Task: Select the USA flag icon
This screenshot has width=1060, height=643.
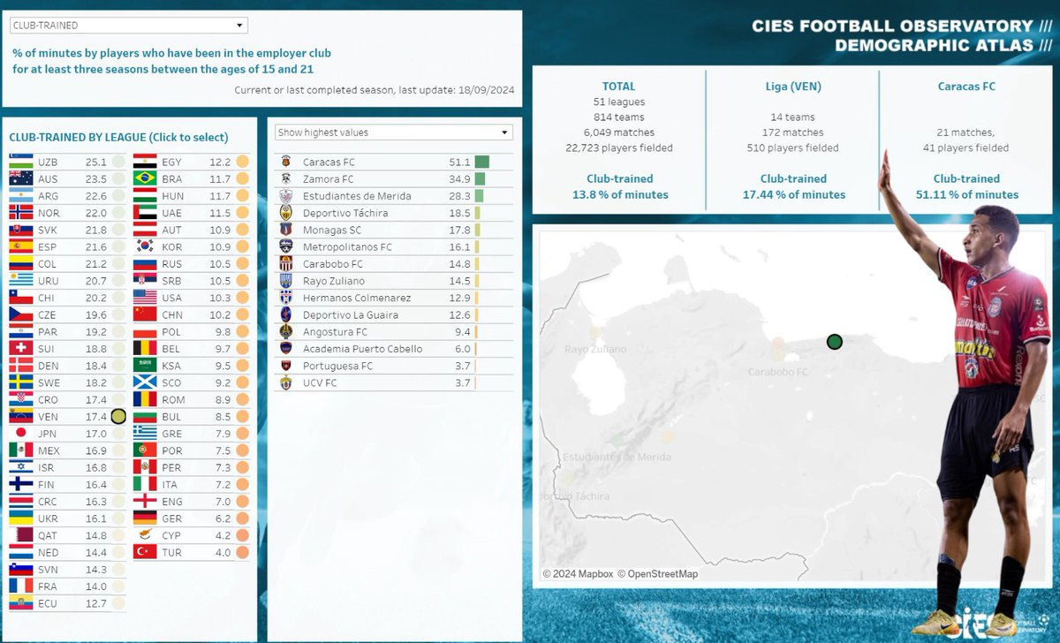Action: coord(145,298)
